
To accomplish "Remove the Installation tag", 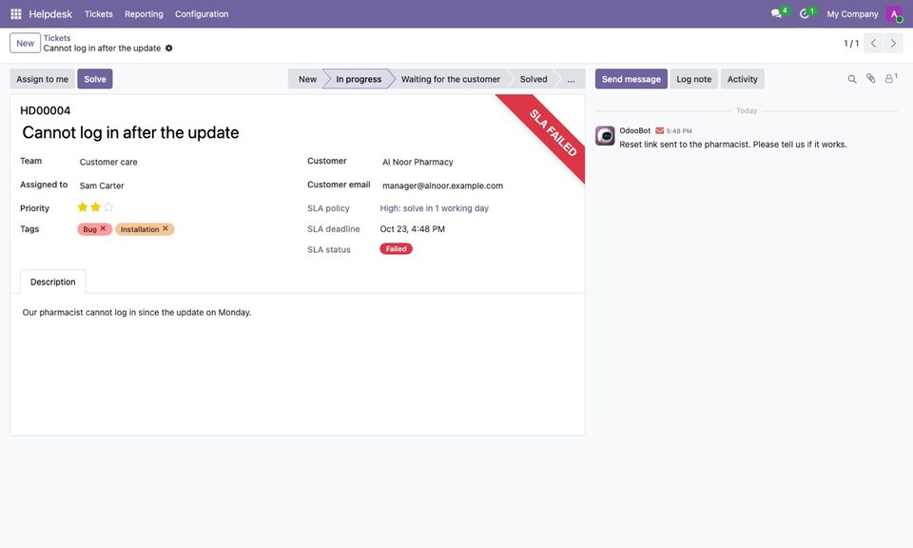I will tap(165, 228).
